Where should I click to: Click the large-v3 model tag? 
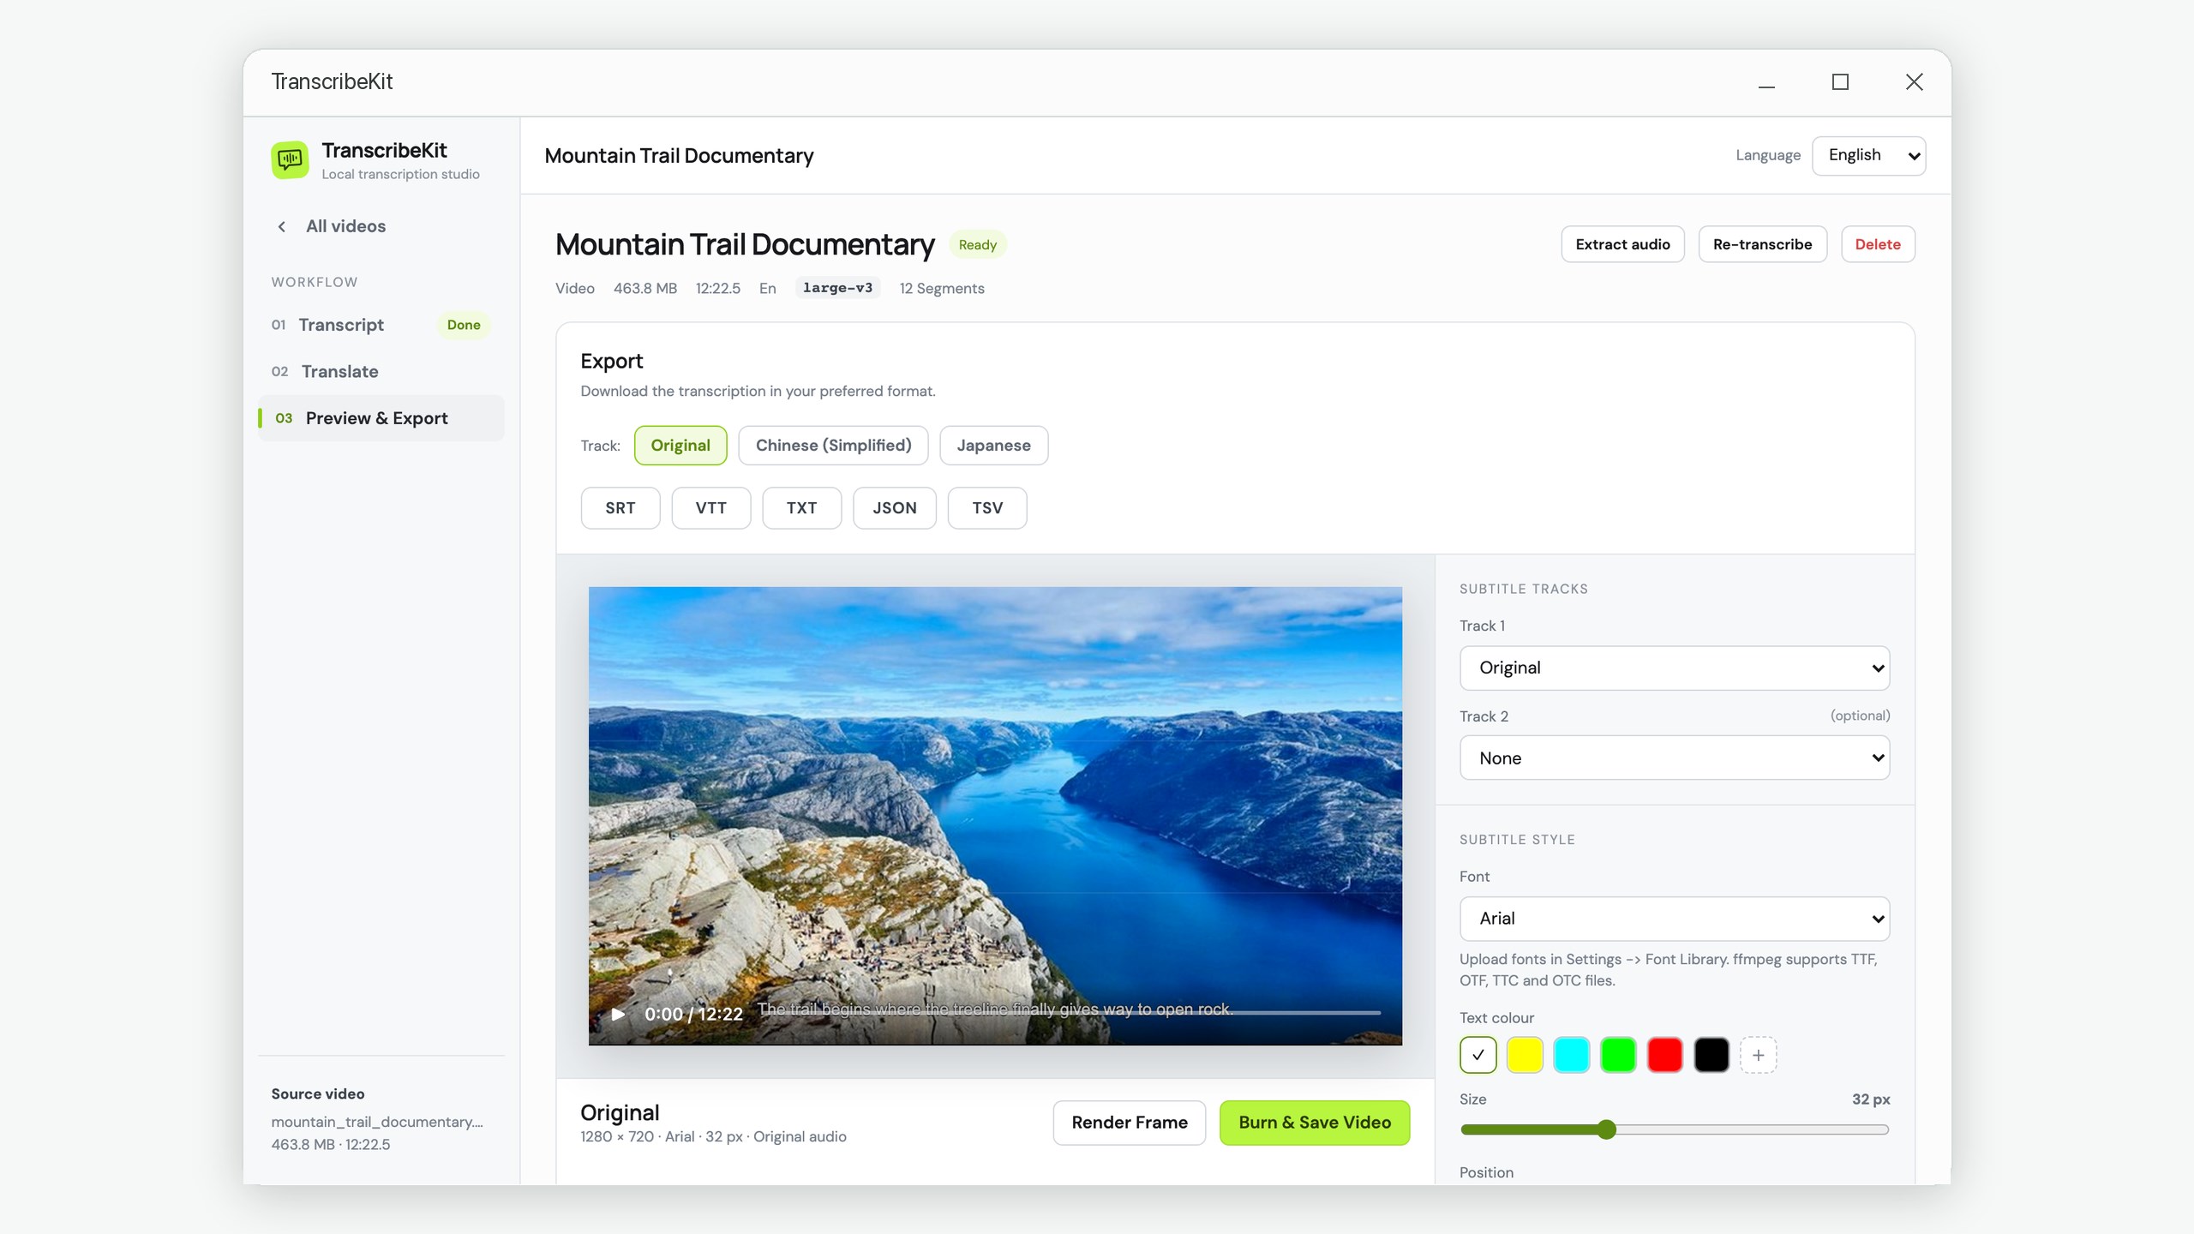[837, 288]
